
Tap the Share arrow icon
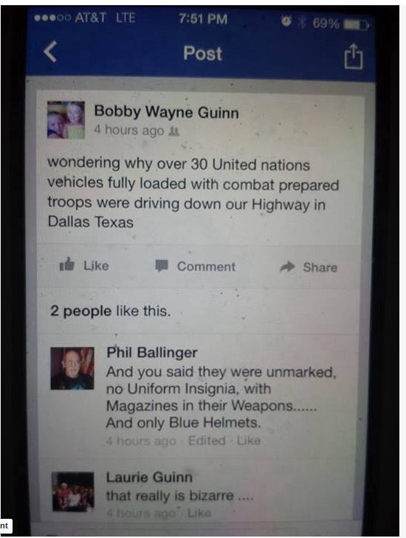pyautogui.click(x=288, y=266)
